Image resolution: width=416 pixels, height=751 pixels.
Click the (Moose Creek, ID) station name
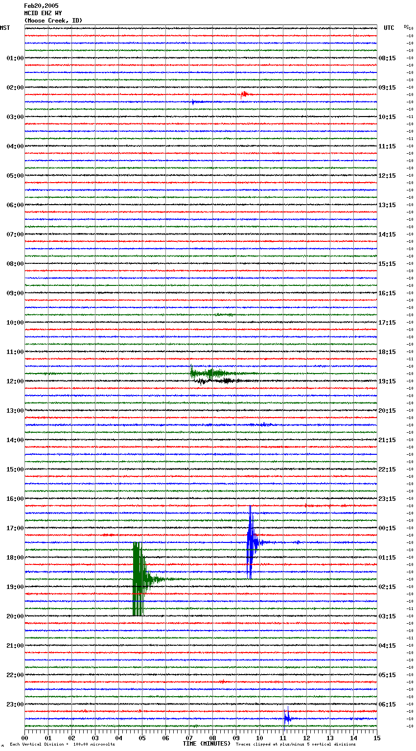53,21
